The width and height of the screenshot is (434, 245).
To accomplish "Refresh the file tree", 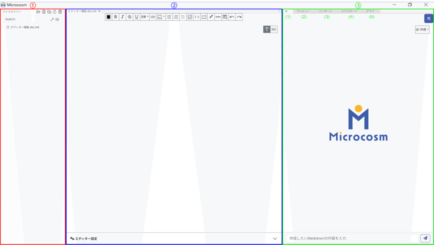I will 55,12.
